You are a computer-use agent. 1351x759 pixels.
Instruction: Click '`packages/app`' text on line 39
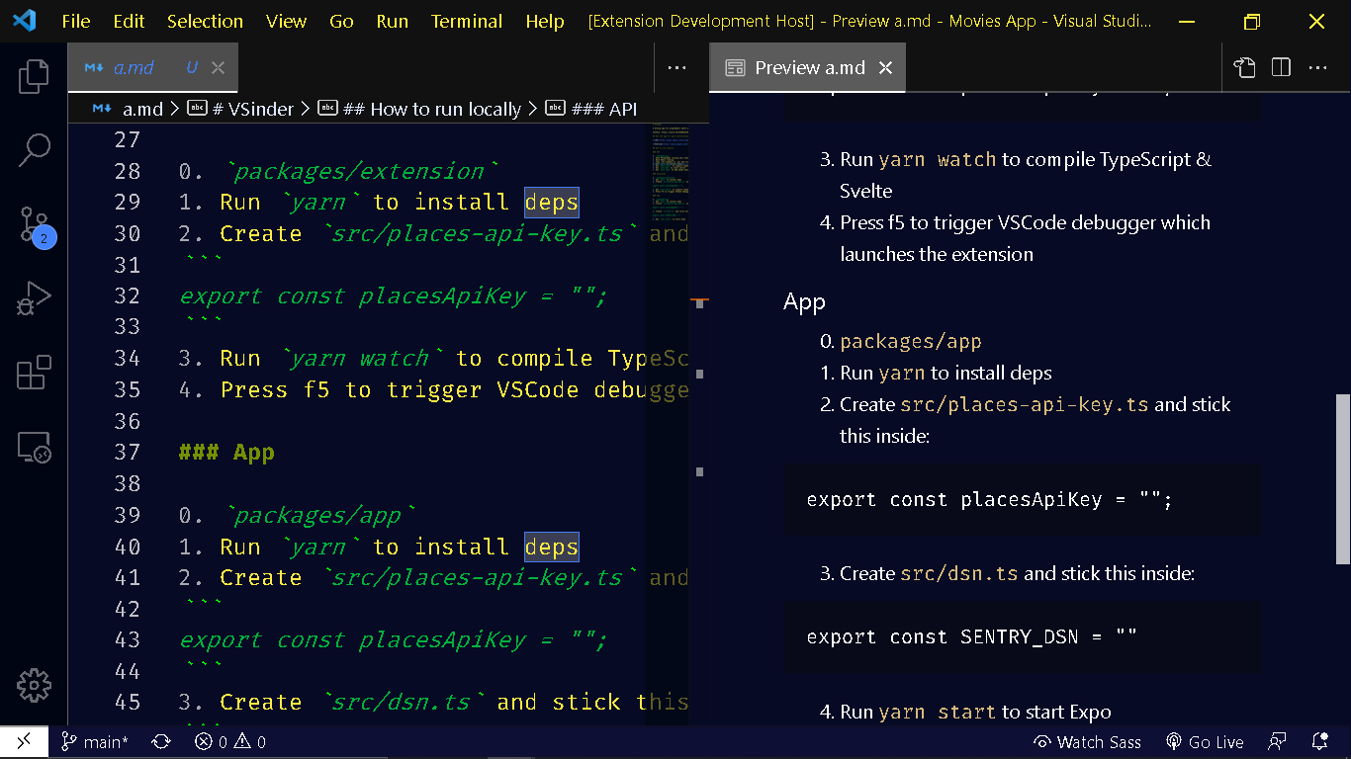pos(320,515)
